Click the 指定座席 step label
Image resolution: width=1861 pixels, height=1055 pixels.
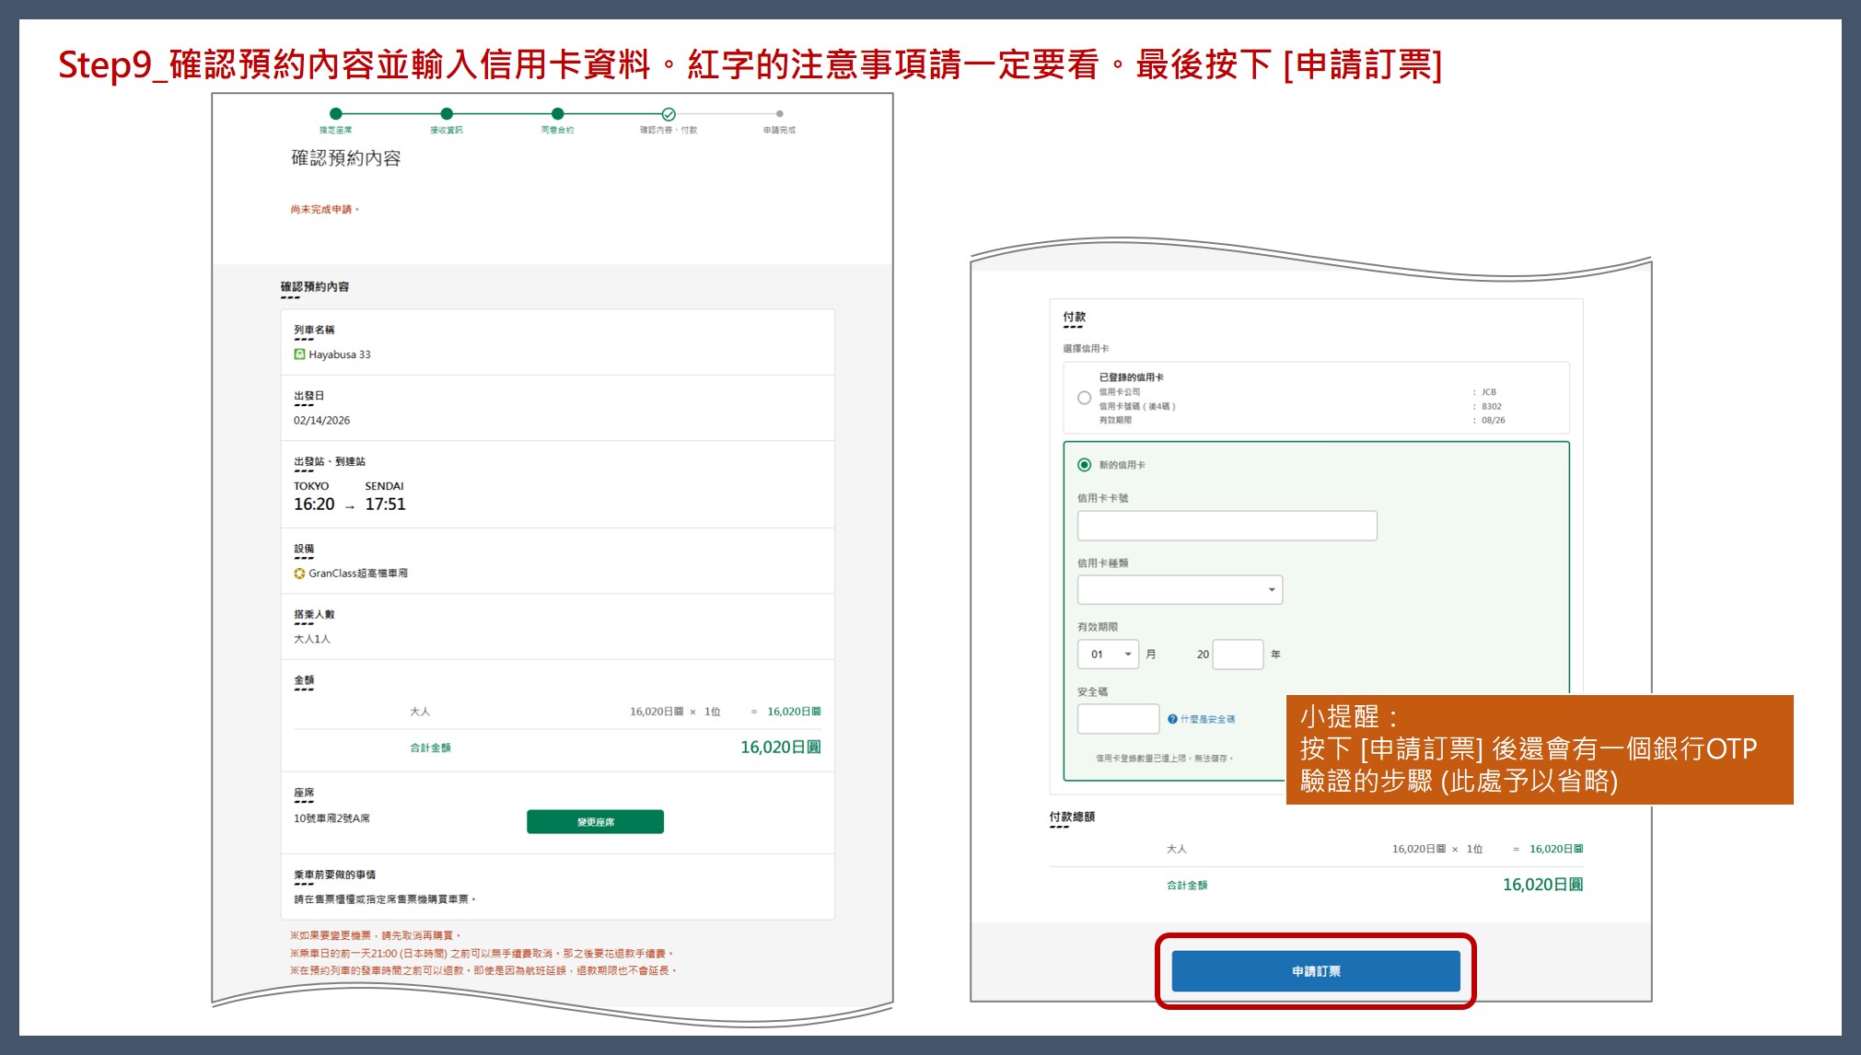click(x=335, y=131)
